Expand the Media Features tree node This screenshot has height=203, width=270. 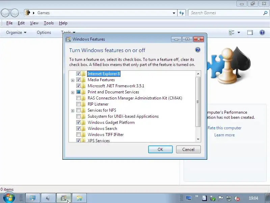pyautogui.click(x=73, y=80)
